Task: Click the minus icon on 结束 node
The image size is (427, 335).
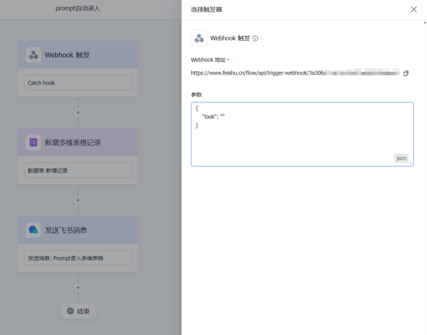Action: (70, 311)
